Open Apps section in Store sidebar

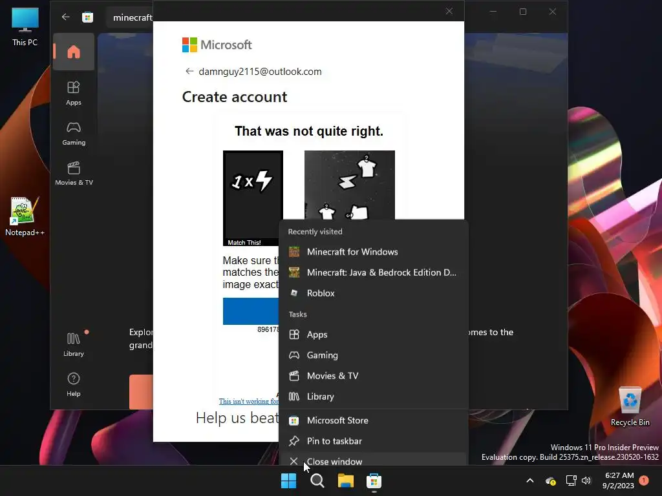click(74, 93)
